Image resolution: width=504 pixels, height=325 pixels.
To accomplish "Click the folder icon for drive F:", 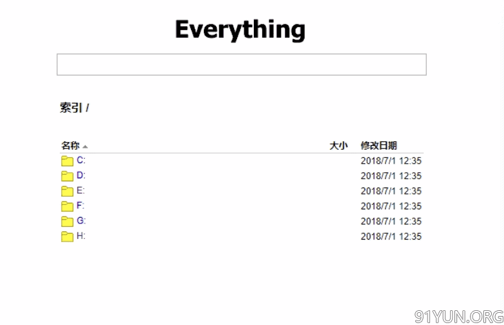I will (67, 206).
